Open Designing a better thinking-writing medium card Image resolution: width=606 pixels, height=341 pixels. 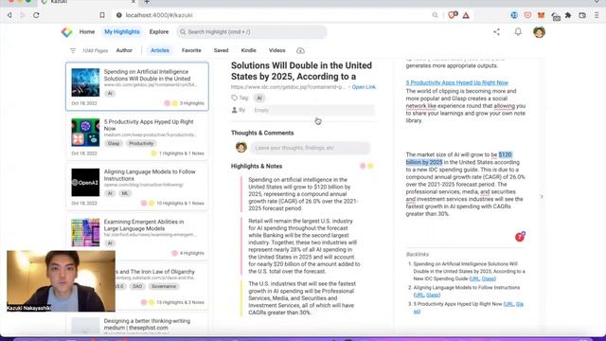coord(137,324)
